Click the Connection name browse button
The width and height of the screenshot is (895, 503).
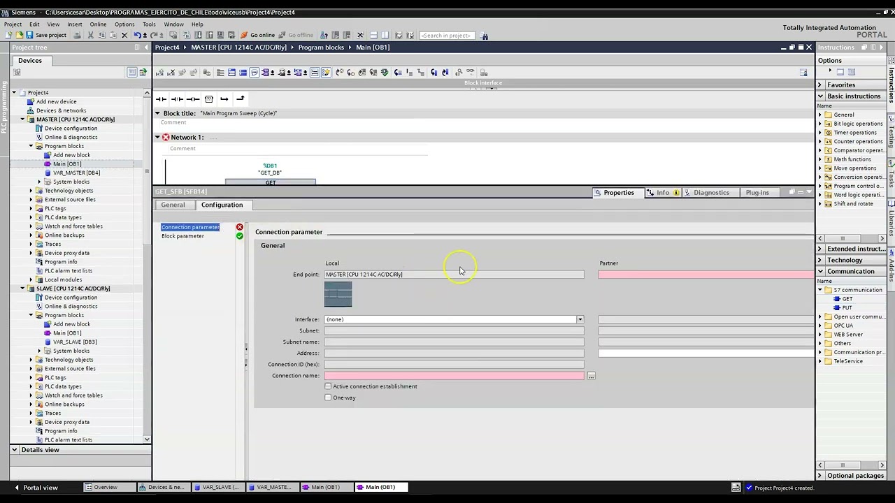point(592,376)
